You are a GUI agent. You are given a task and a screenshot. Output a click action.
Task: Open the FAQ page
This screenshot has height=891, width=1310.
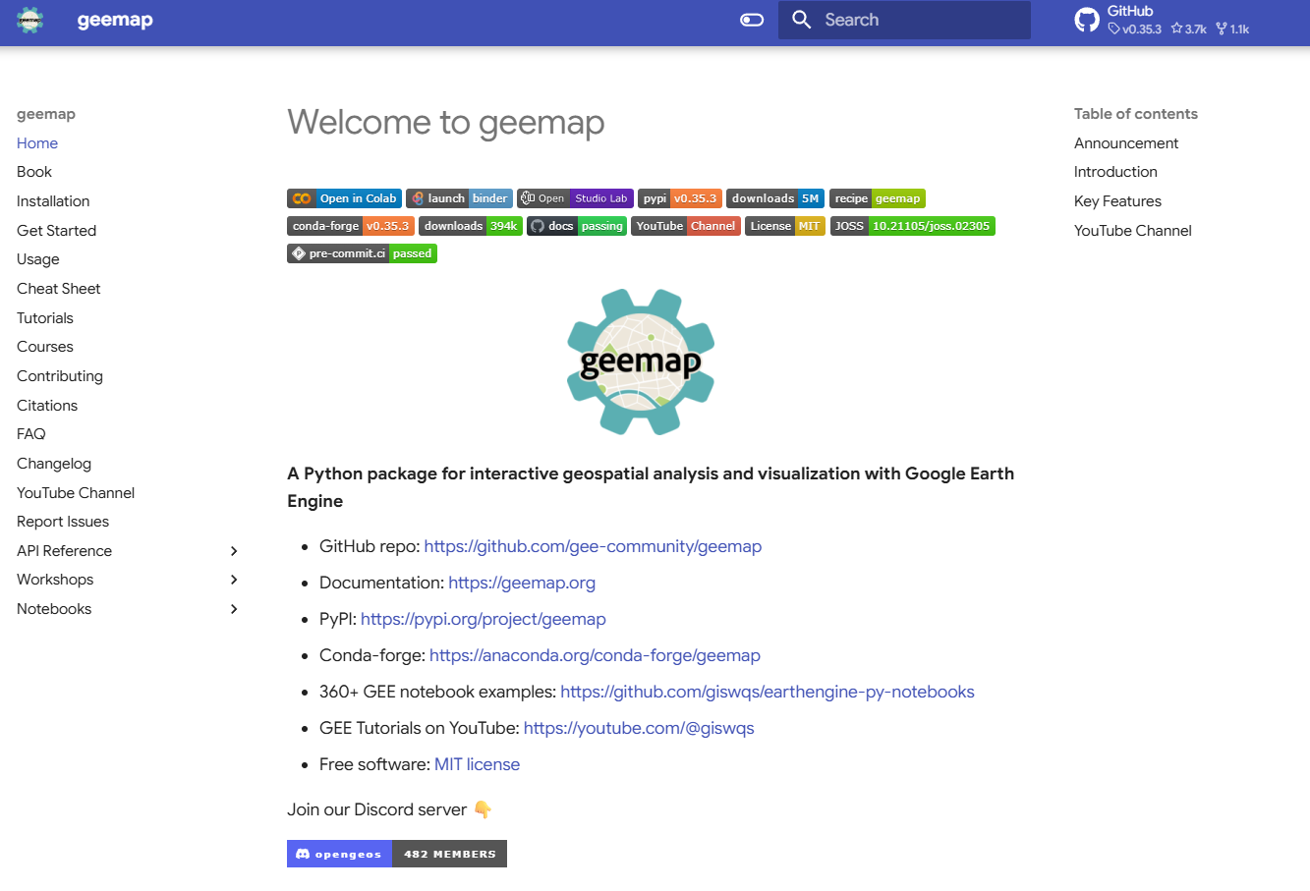click(31, 434)
